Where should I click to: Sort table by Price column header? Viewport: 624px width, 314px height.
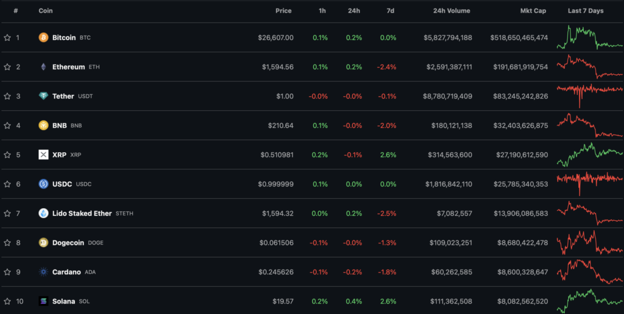click(283, 11)
